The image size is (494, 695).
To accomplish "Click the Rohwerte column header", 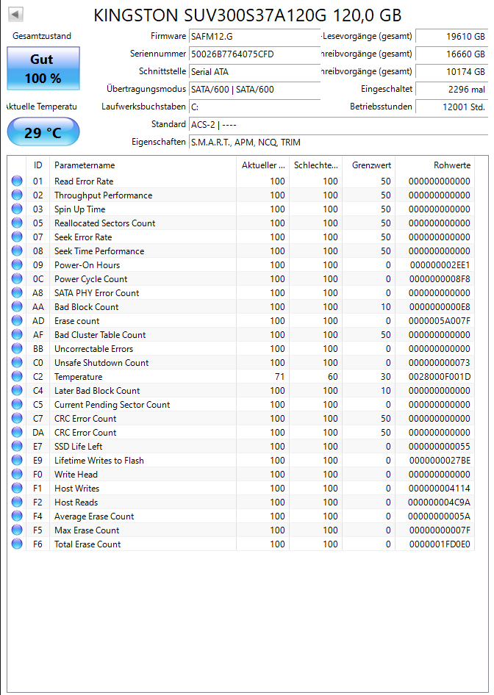I will (x=435, y=165).
